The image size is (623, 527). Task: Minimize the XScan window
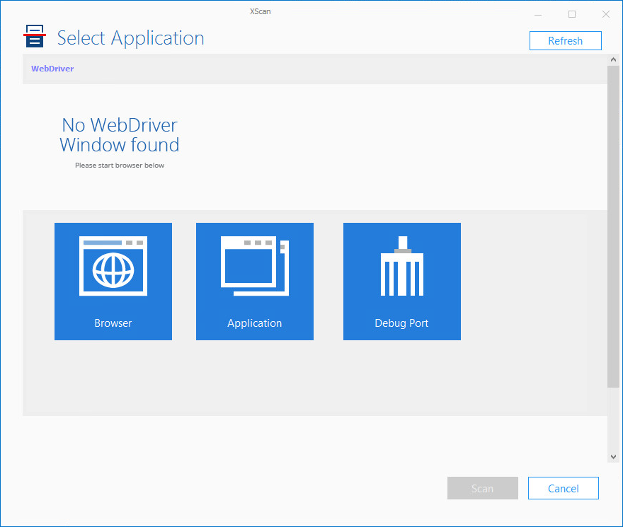[x=539, y=14]
